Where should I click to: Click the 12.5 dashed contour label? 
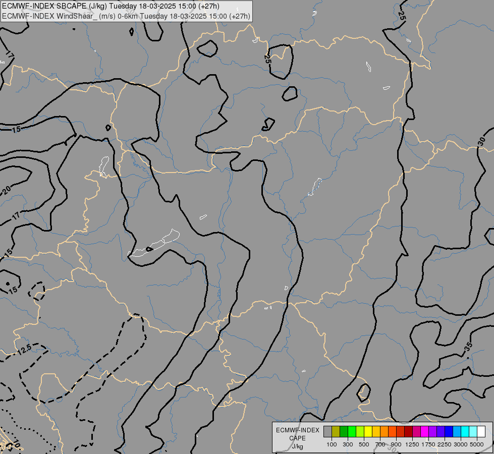[x=24, y=350]
